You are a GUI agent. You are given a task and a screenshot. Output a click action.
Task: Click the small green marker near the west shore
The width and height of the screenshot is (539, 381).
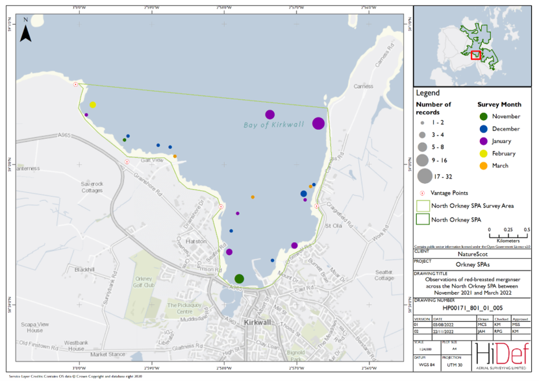[125, 140]
